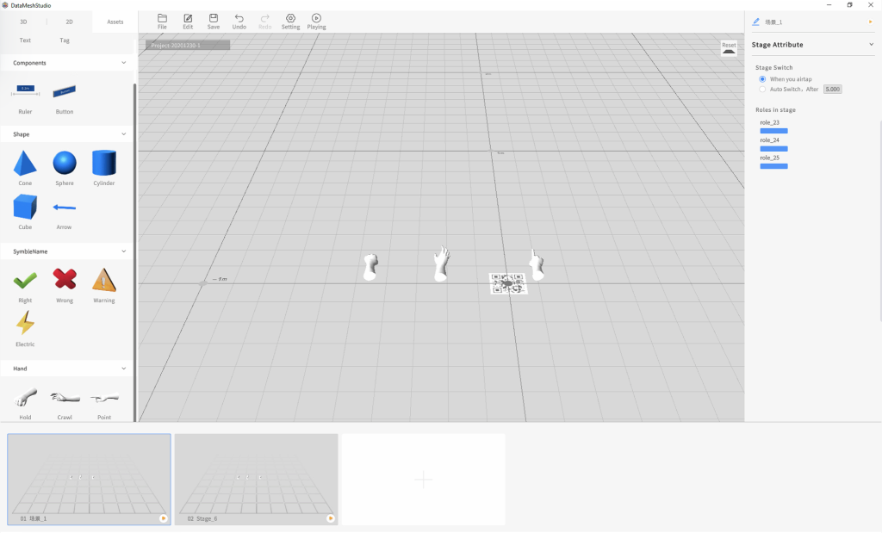
Task: Click the role_25 label
Action: coord(769,158)
